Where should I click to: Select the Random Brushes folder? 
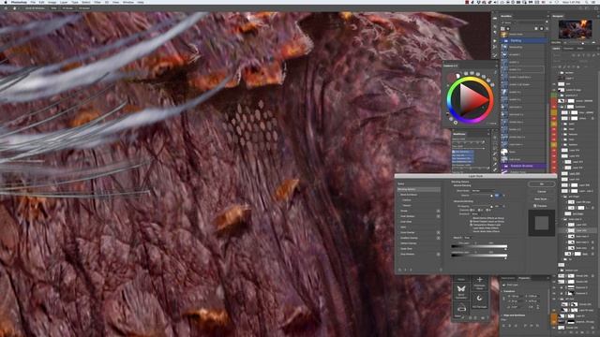click(523, 166)
